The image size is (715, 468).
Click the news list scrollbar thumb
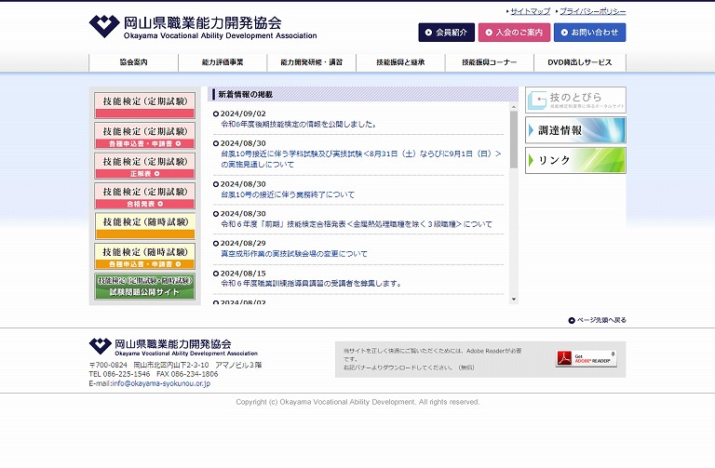tap(513, 140)
